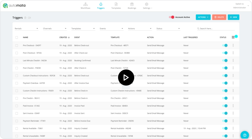Switch to the Triggers tab
Viewport: 252px width, 139px height.
[101, 6]
